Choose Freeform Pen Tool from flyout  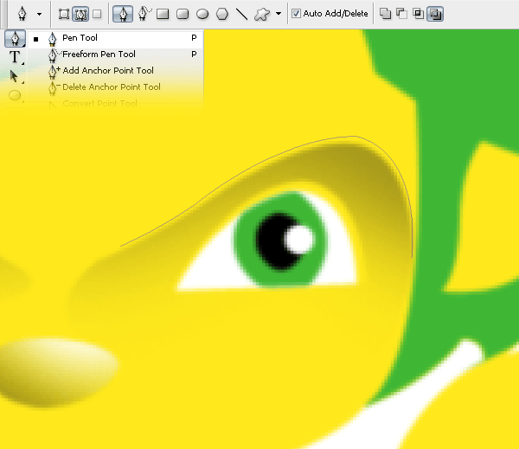coord(116,55)
